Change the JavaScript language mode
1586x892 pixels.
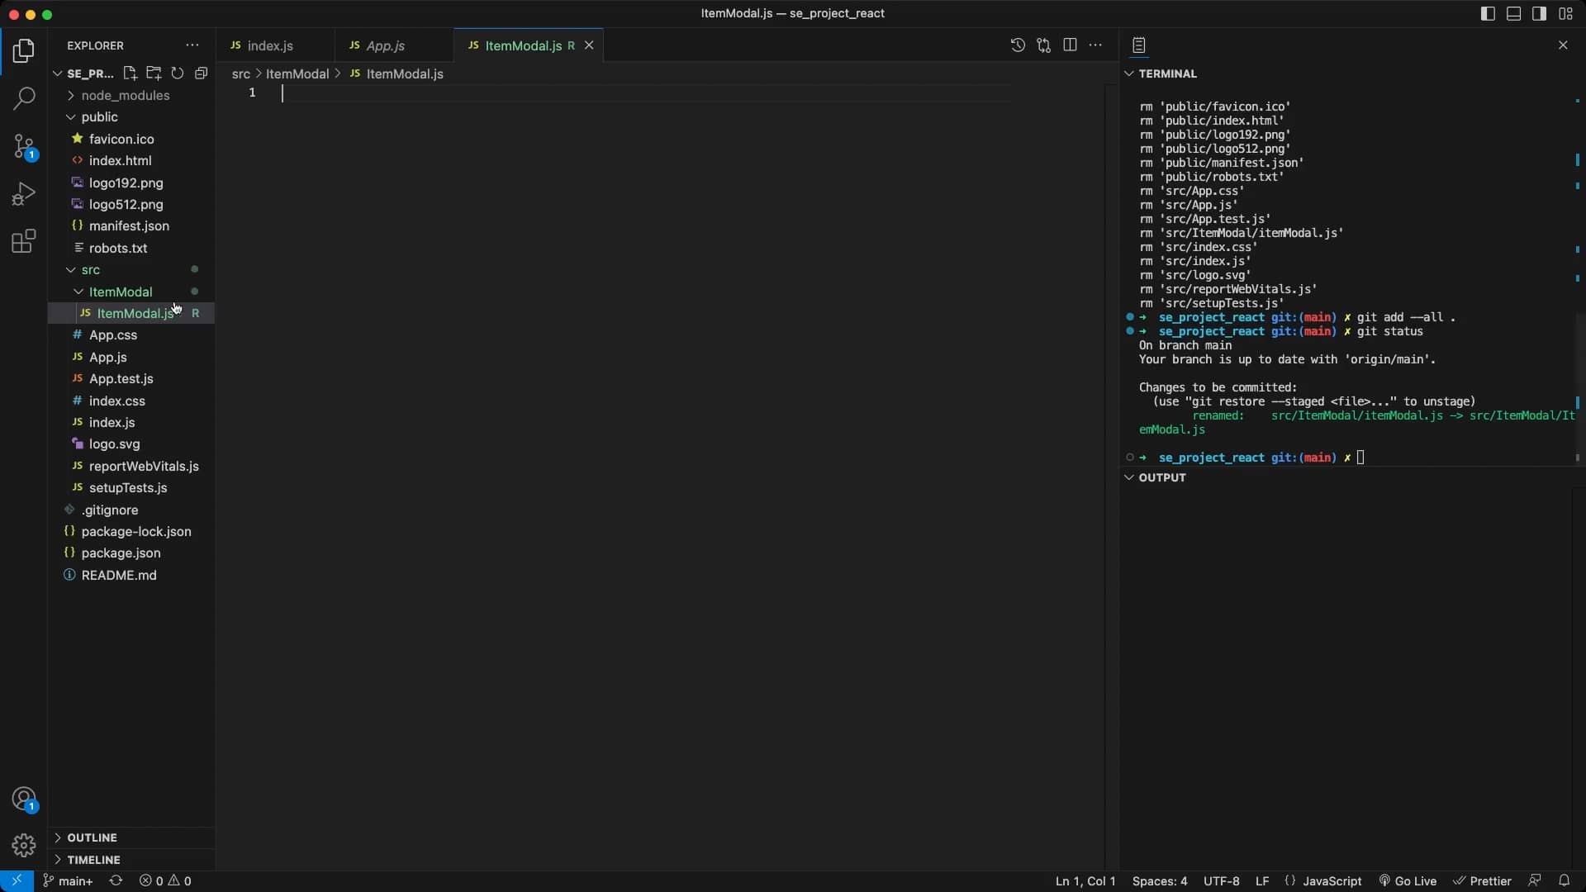(x=1332, y=881)
